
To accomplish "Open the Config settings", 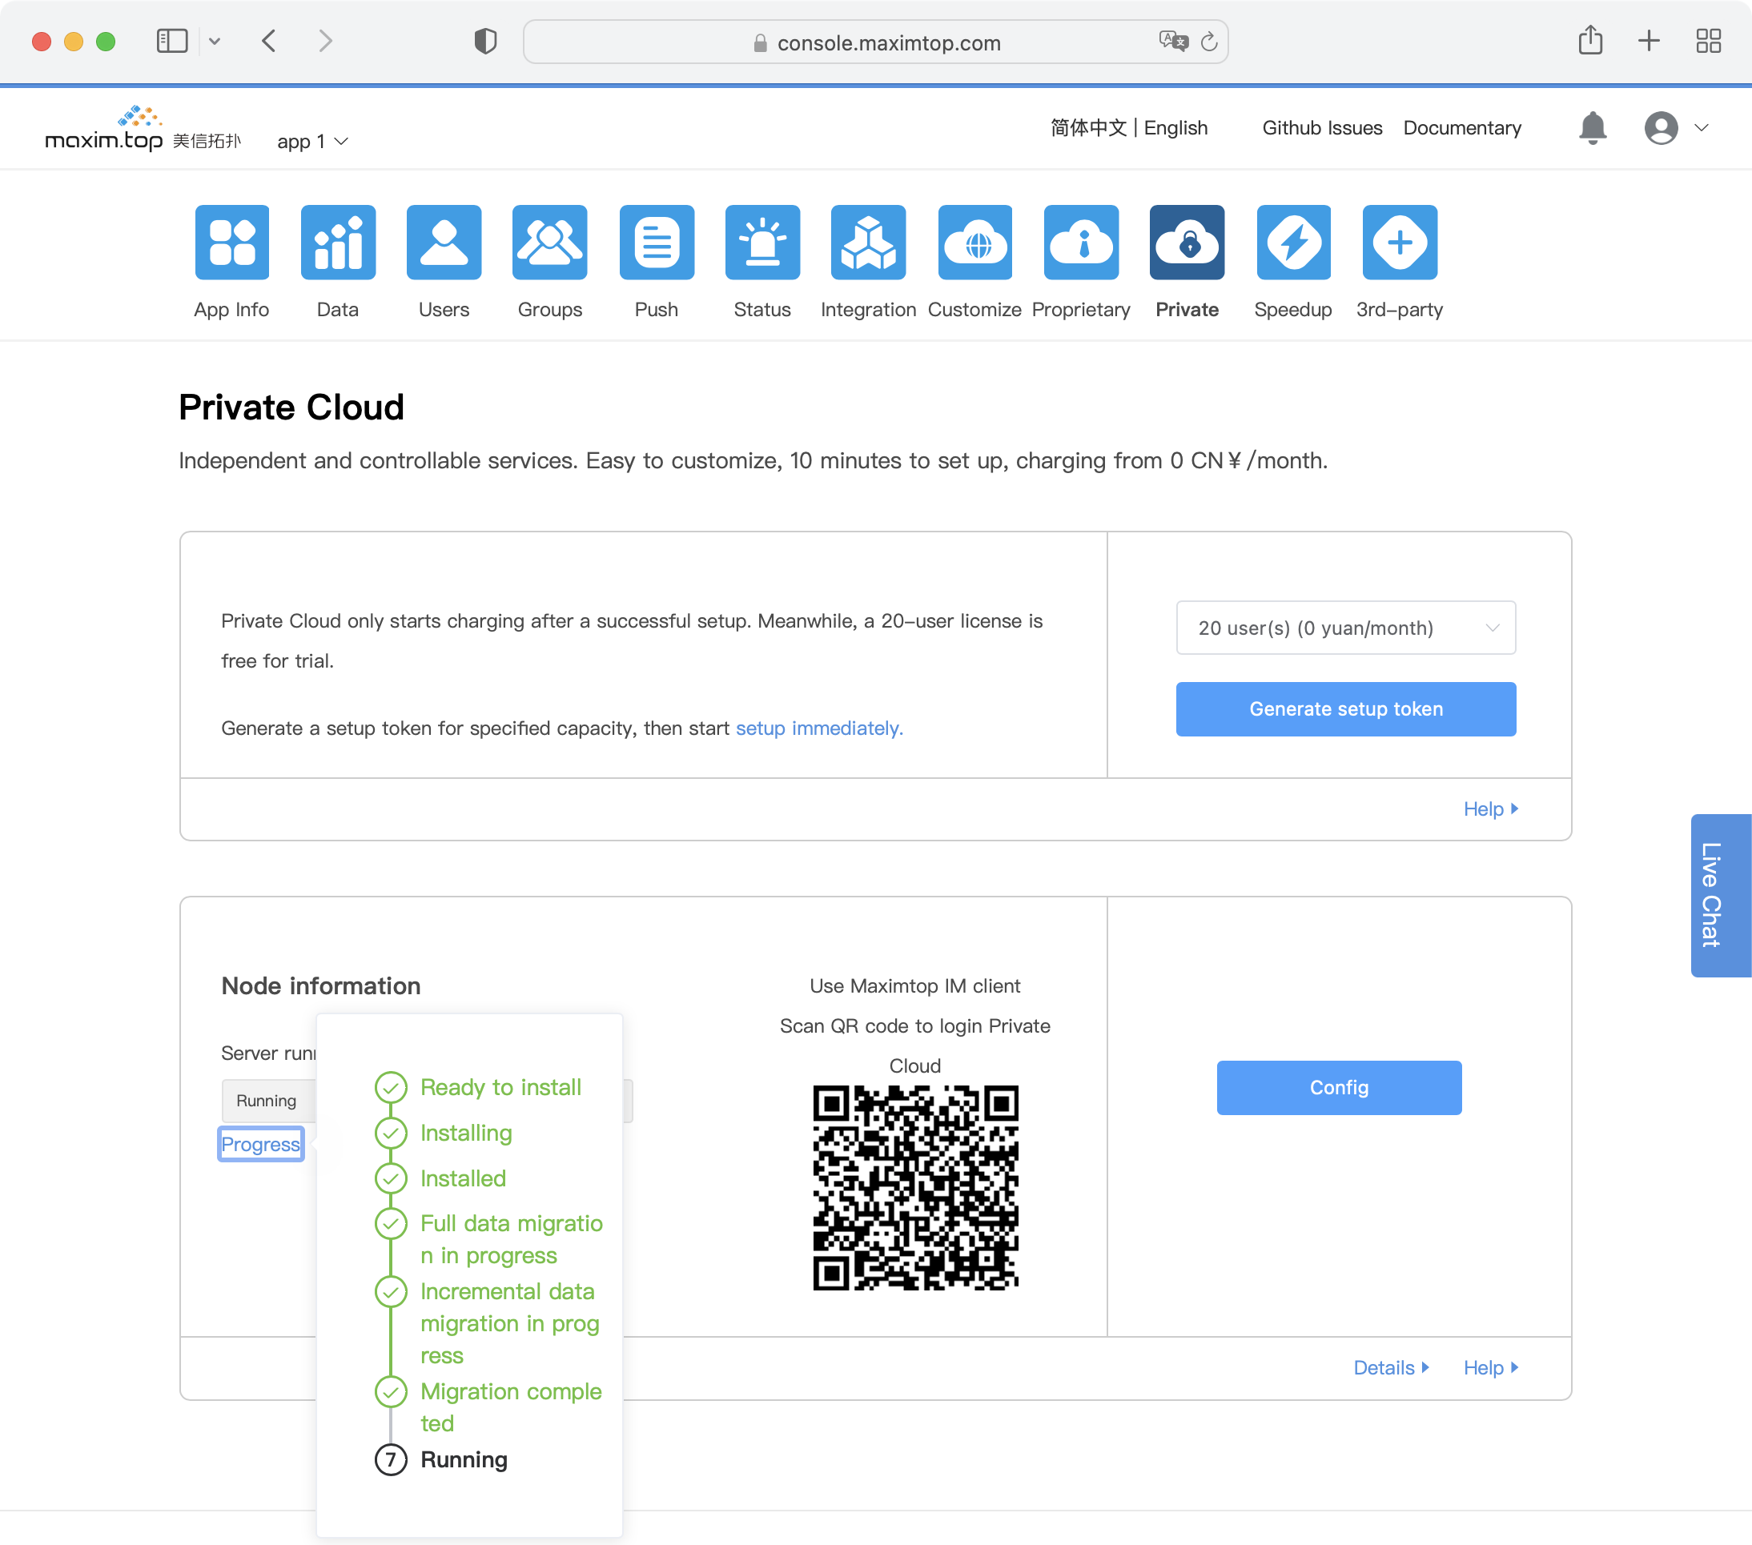I will 1337,1087.
